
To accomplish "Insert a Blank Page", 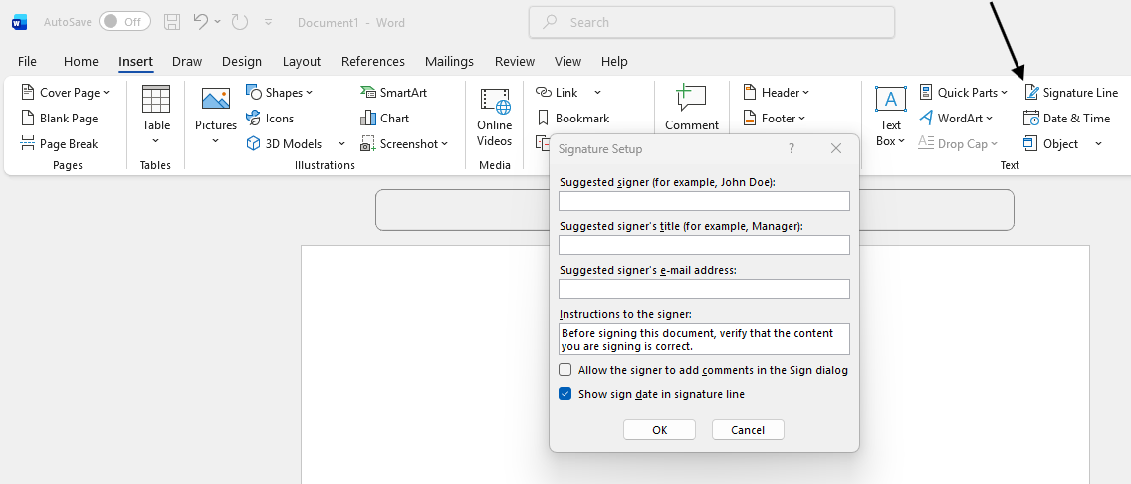I will 60,119.
